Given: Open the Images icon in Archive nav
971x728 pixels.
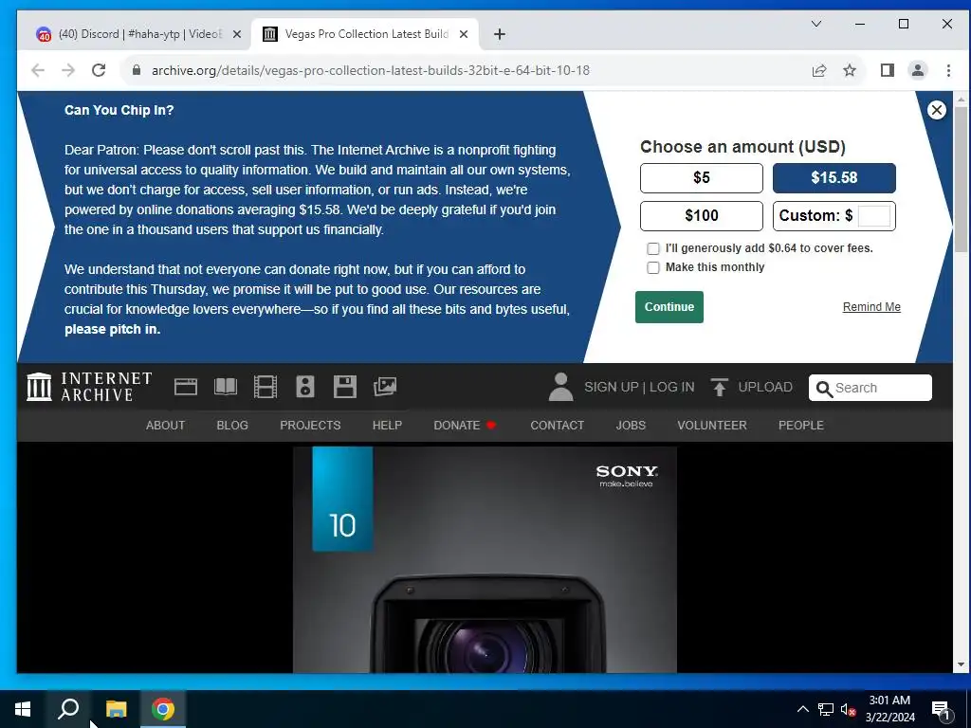Looking at the screenshot, I should tap(385, 387).
